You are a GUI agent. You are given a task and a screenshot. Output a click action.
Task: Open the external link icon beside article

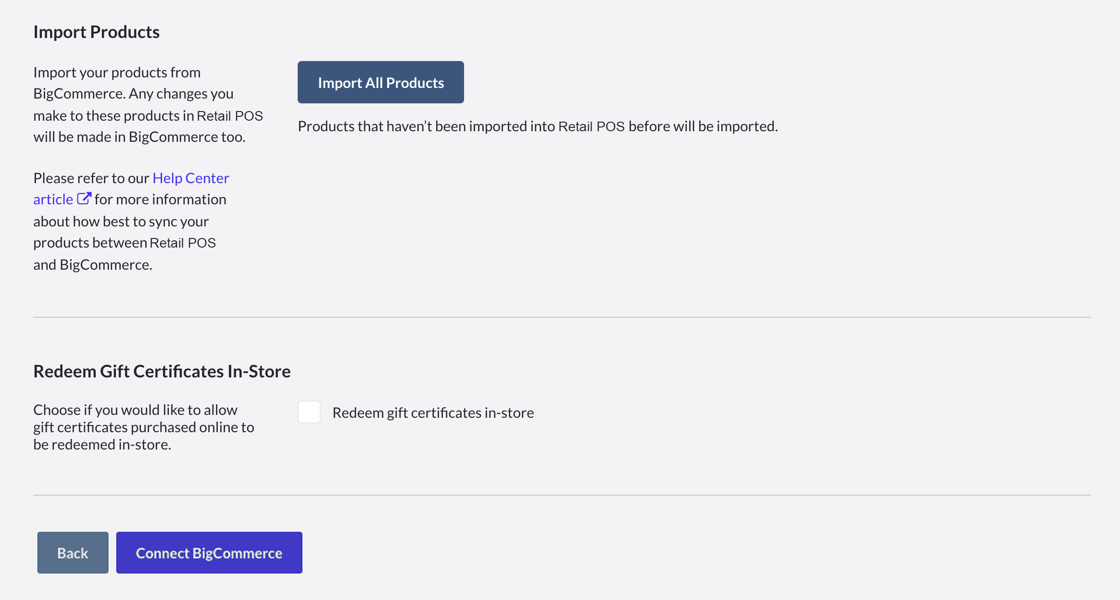[x=84, y=199]
